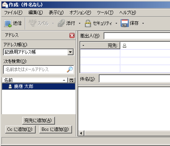
Task: Close the アドレス sidebar with red X
Action: pyautogui.click(x=72, y=35)
